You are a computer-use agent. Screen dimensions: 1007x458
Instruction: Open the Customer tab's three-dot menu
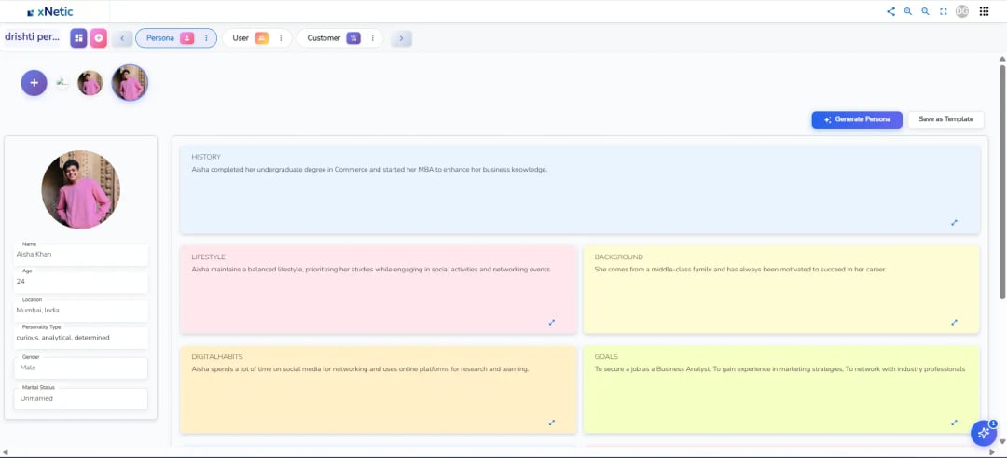tap(372, 38)
